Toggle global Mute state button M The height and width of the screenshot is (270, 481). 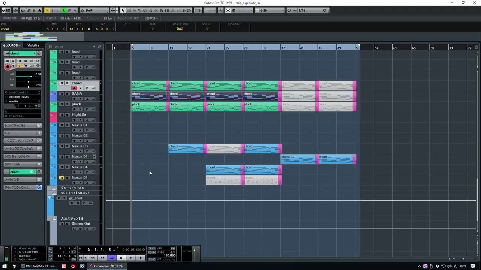47,10
